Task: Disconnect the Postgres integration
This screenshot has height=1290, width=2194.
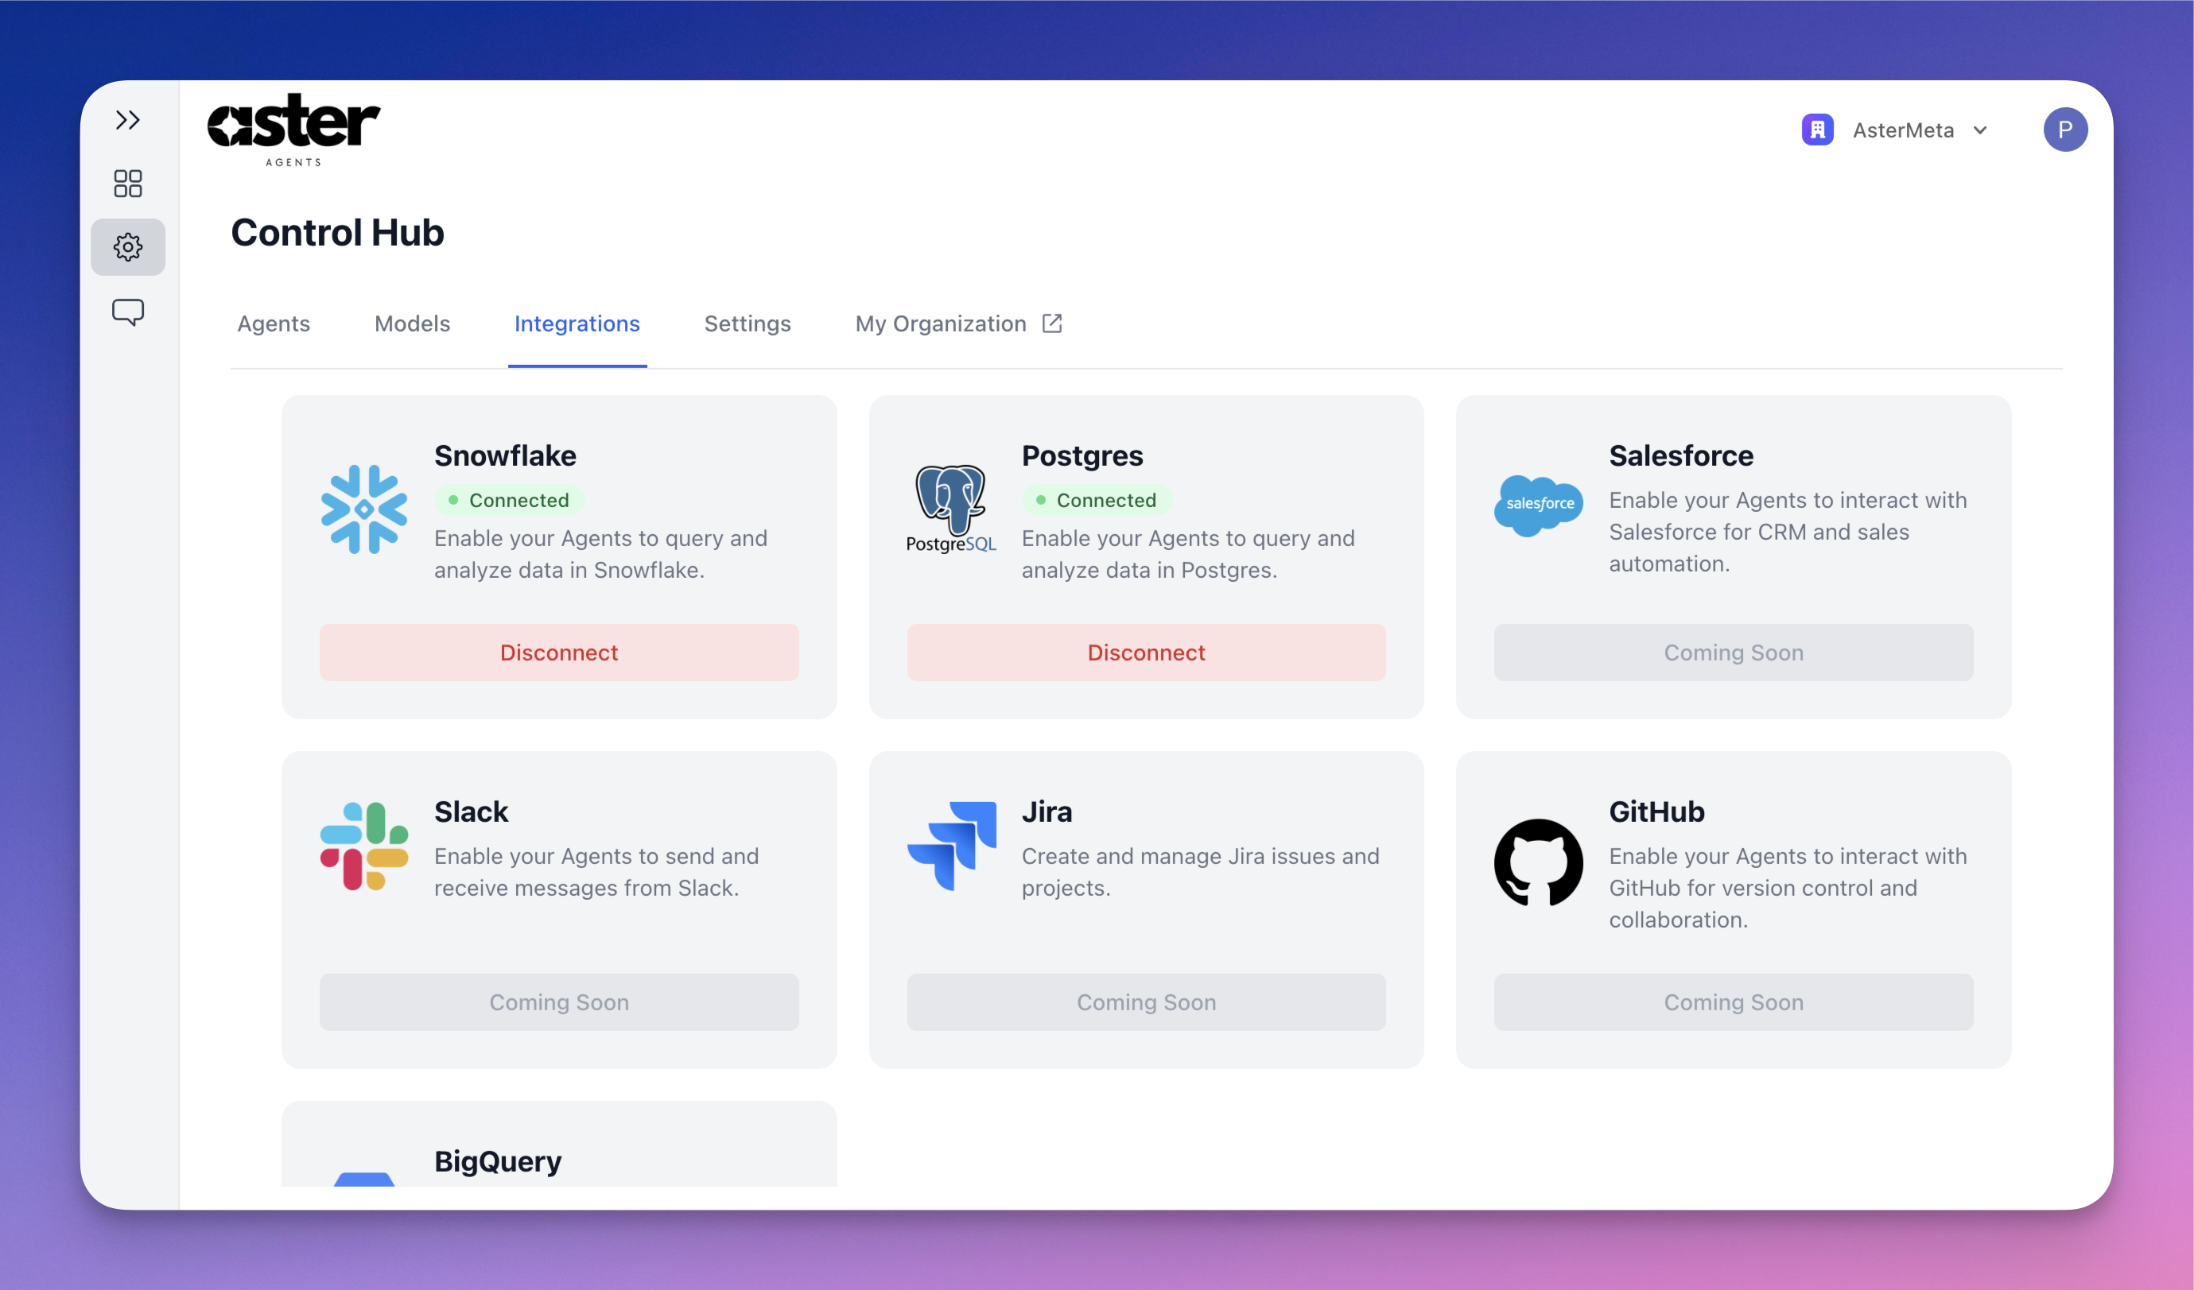Action: pos(1146,652)
